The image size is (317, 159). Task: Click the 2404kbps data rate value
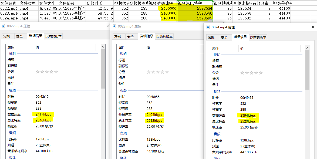154,114
